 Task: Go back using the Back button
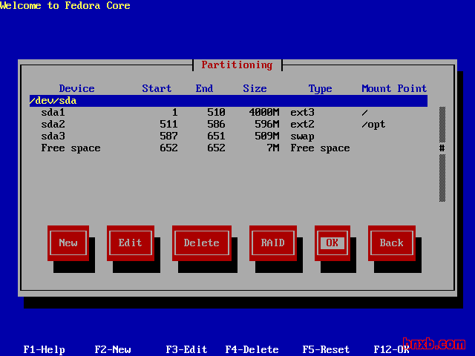(x=391, y=243)
